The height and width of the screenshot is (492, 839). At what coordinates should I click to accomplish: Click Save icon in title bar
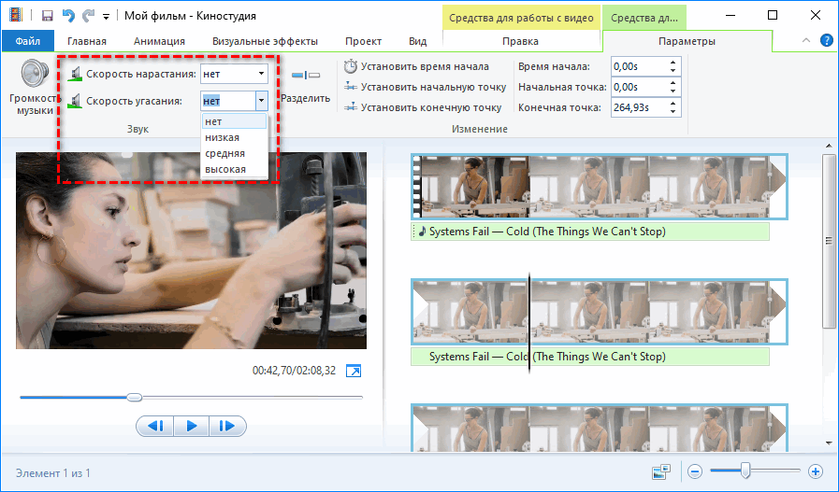[x=46, y=16]
